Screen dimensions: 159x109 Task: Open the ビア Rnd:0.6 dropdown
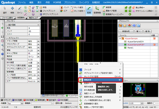[38, 81]
